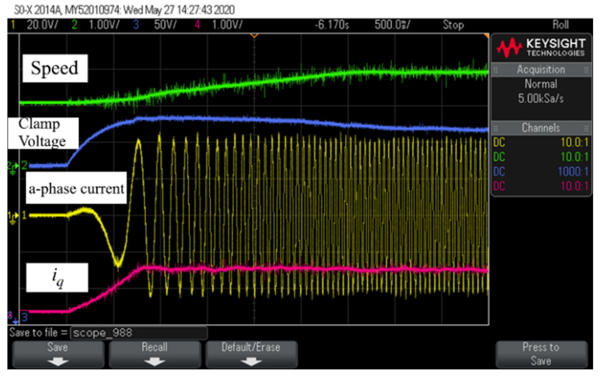Click the 500.0 ms timebase setting
599x377 pixels.
tap(392, 25)
